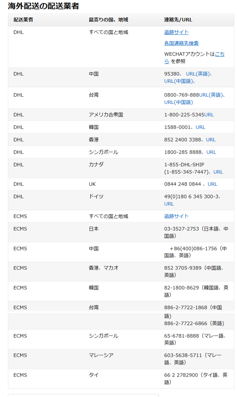Select the 65-6781-8888 phone number
The width and height of the screenshot is (237, 397).
click(181, 336)
